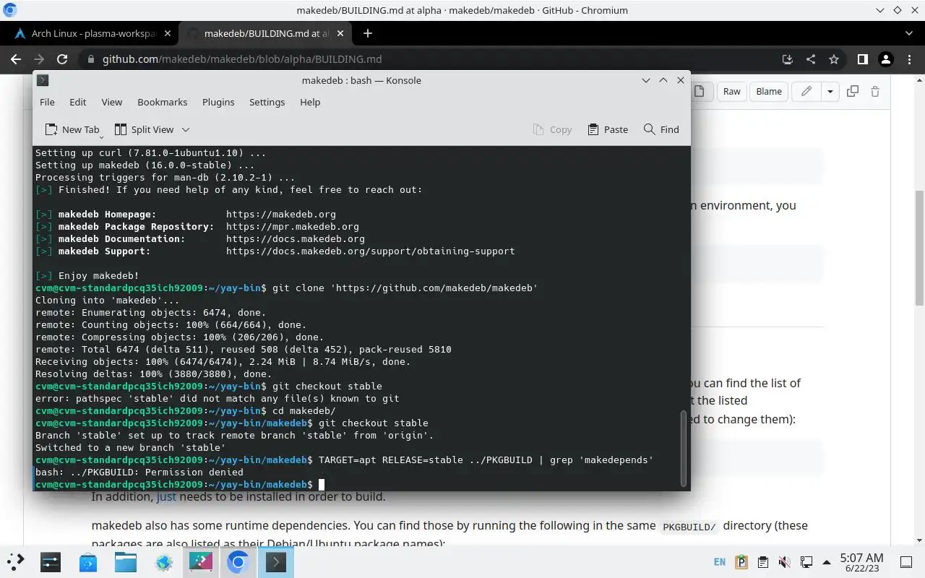This screenshot has height=578, width=925.
Task: Reload the GitHub page
Action: point(62,59)
